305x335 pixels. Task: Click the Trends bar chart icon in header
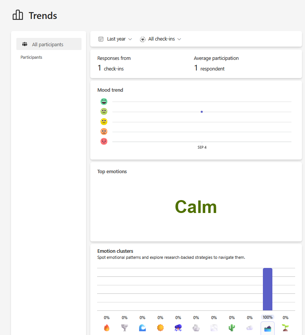tap(18, 16)
